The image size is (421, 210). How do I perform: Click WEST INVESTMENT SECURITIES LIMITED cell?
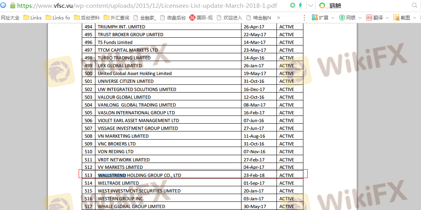(168, 191)
